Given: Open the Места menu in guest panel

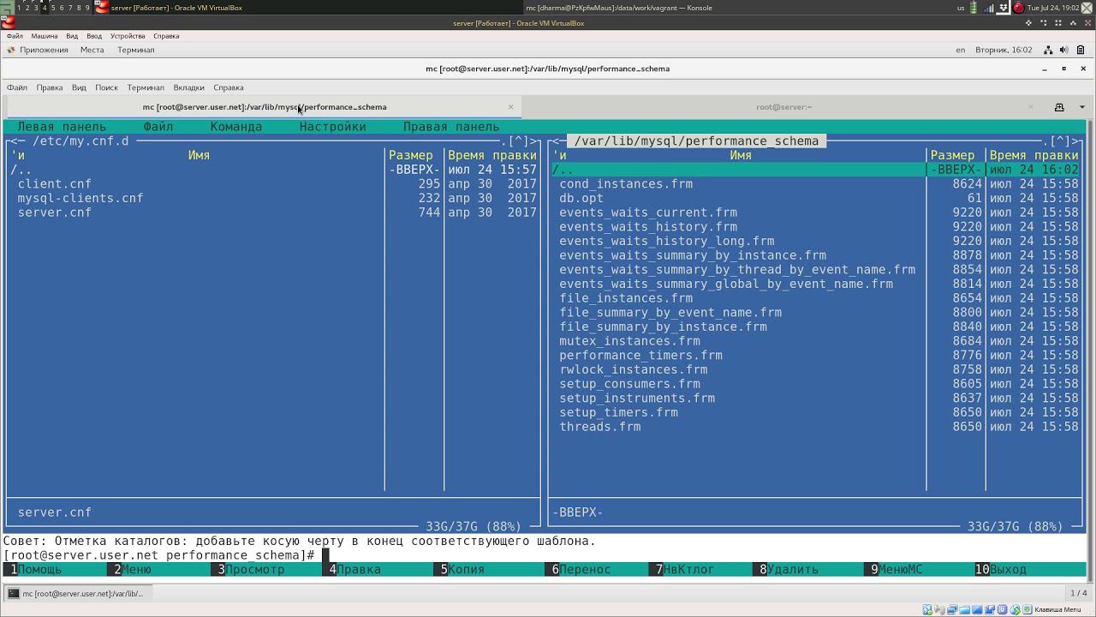Looking at the screenshot, I should coord(92,50).
